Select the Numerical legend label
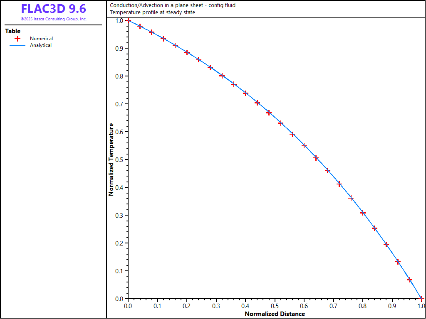This screenshot has width=426, height=319. pyautogui.click(x=41, y=39)
